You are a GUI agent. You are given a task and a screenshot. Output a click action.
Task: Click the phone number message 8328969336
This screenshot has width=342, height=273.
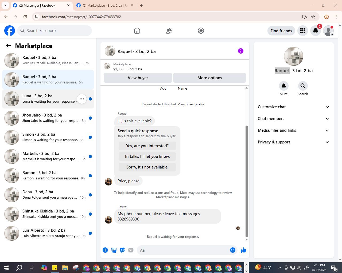[x=168, y=216]
